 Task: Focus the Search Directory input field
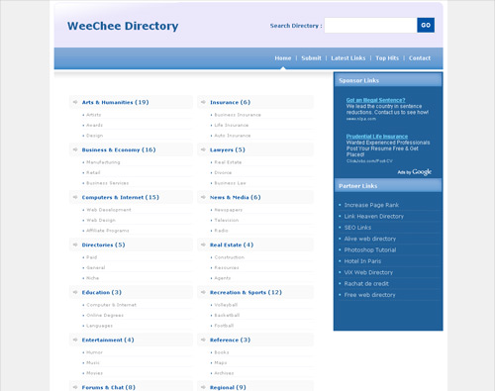click(370, 25)
